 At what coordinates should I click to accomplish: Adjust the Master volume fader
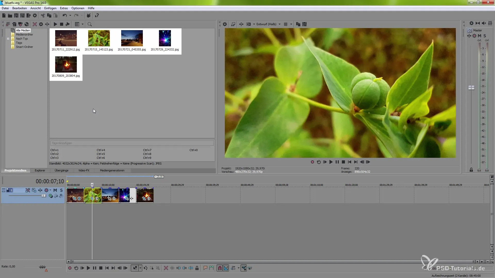click(x=471, y=88)
